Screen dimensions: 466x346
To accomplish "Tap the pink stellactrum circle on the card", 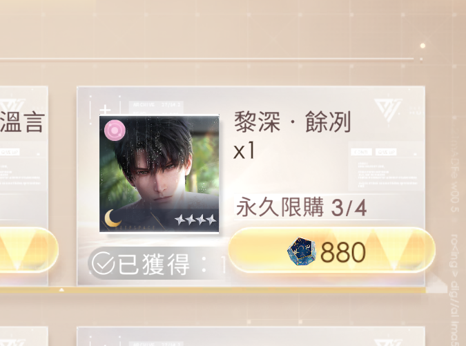I will [x=115, y=130].
